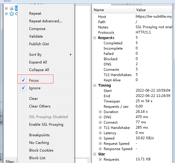Collapse the Size section
This screenshot has height=163, width=175.
(x=95, y=154)
